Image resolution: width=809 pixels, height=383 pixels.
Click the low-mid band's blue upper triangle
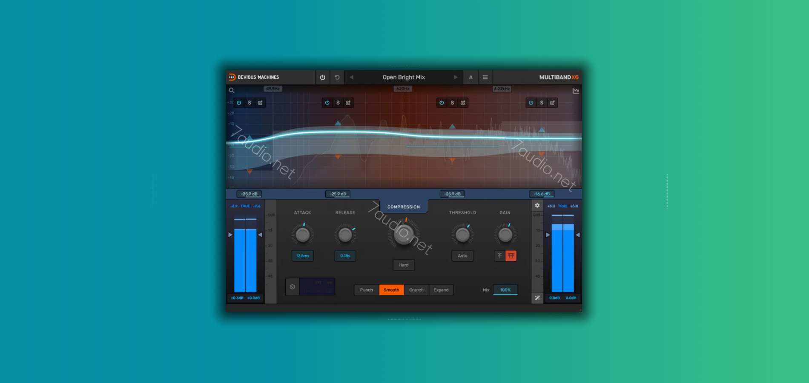[x=338, y=123]
